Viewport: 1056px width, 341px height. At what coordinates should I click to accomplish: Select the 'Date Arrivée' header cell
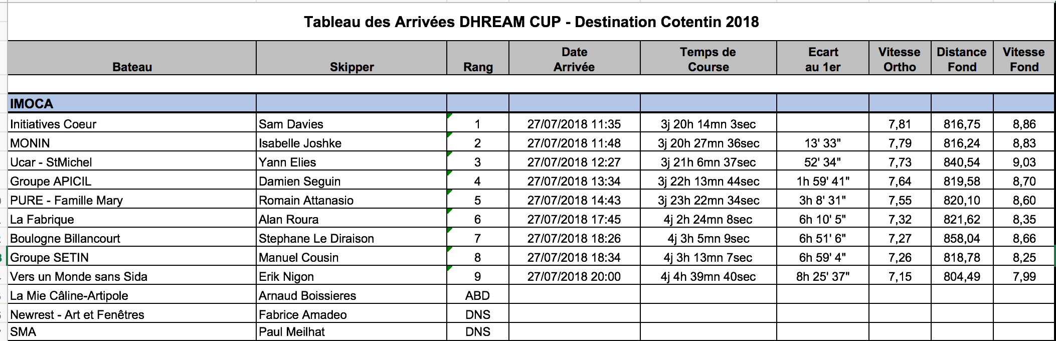pyautogui.click(x=574, y=59)
